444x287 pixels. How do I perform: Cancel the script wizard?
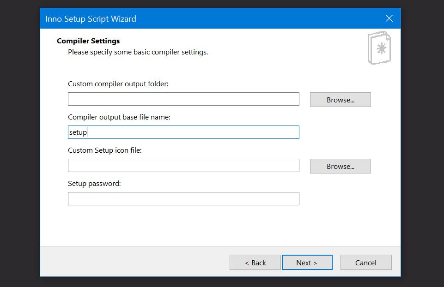coord(365,263)
